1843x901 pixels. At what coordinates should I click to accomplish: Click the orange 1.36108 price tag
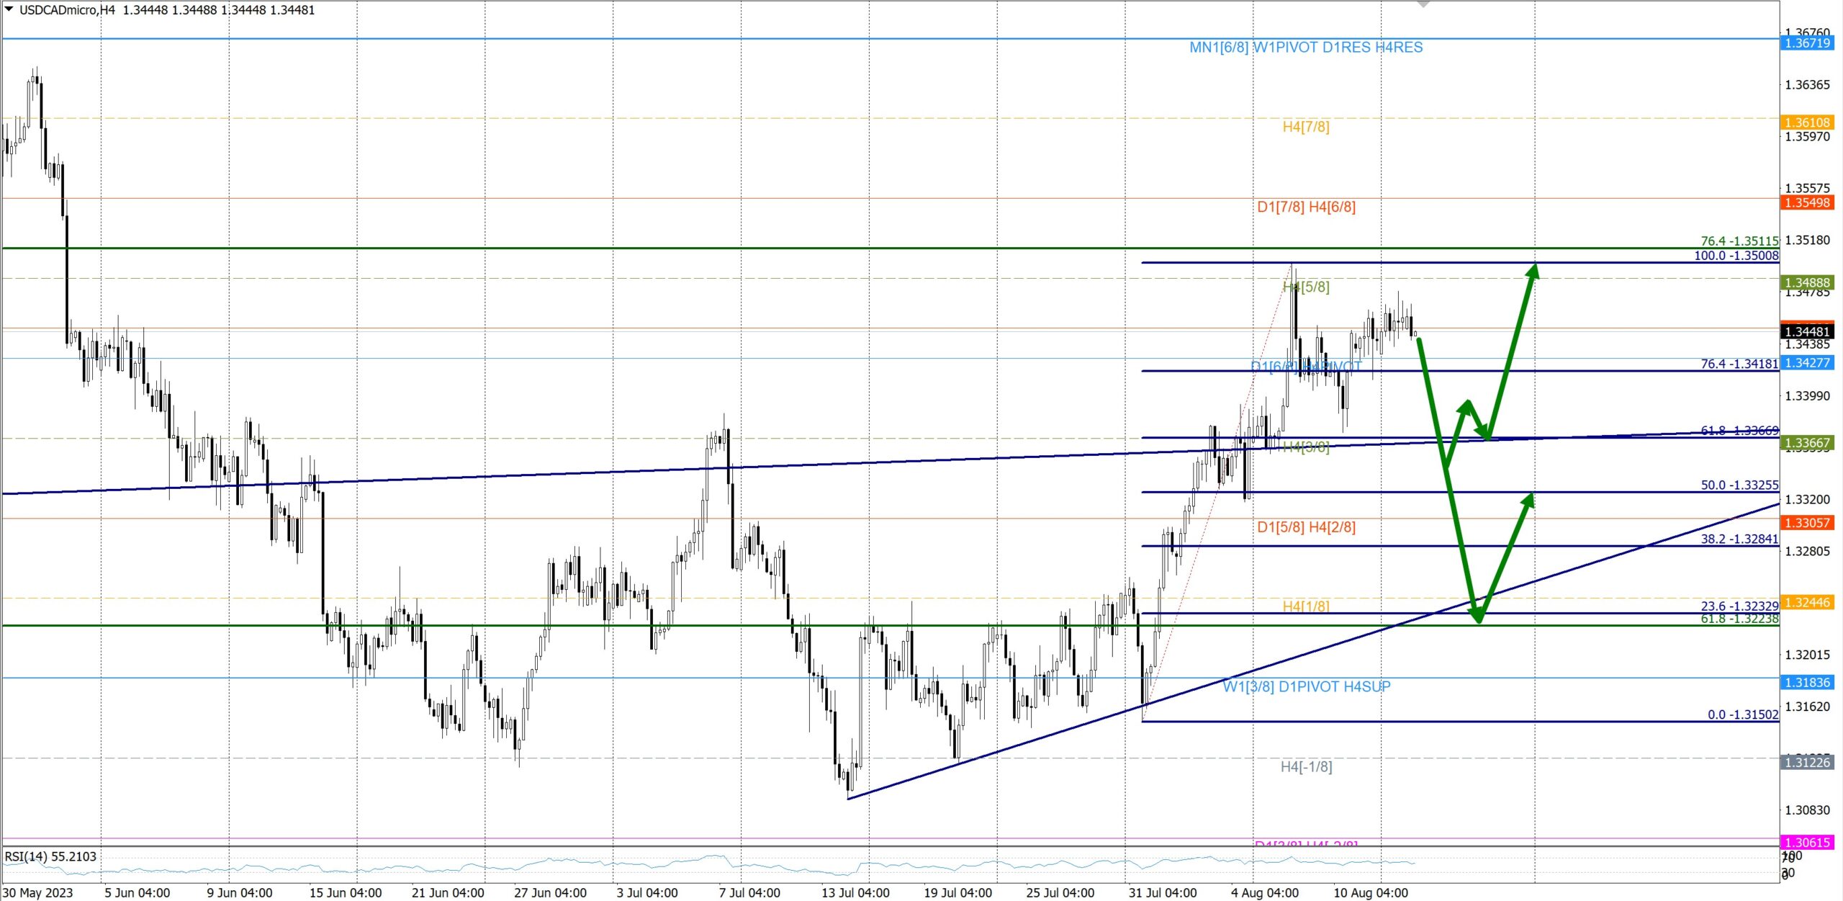(1806, 122)
